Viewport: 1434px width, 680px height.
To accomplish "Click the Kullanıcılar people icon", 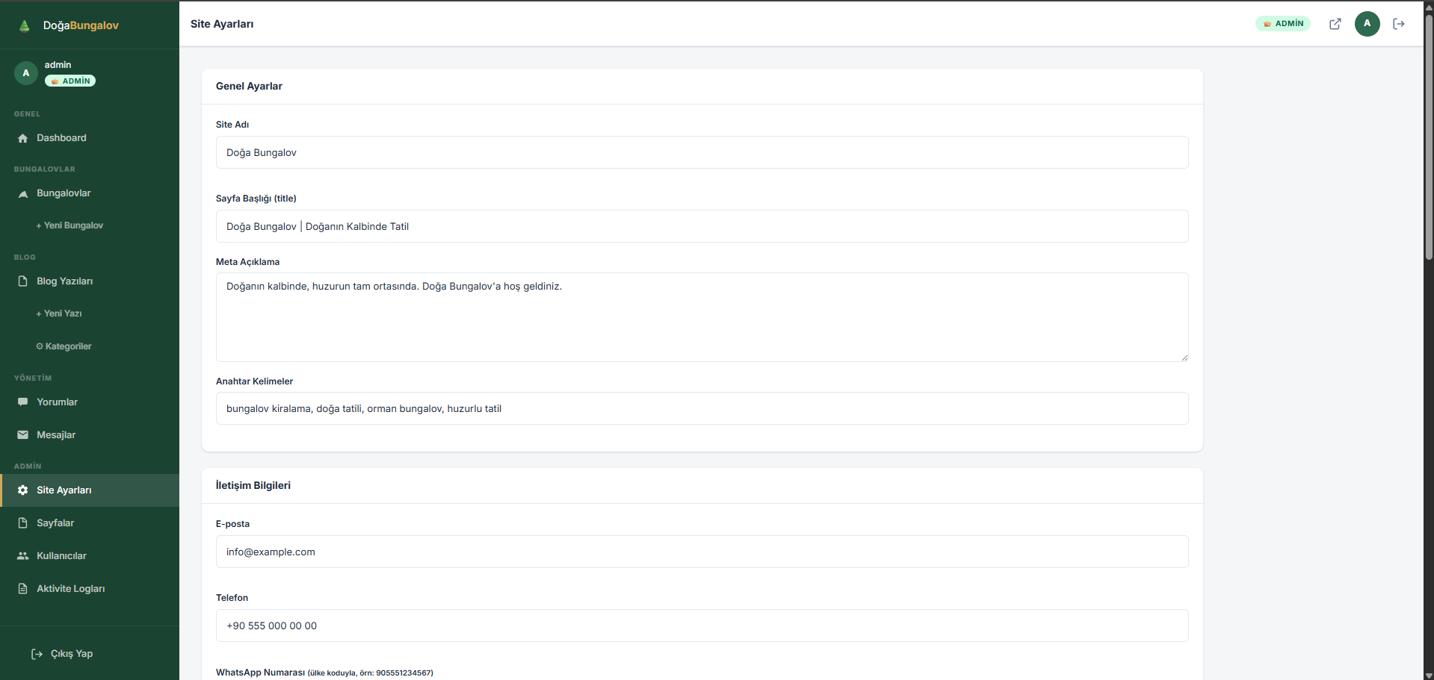I will coord(23,556).
